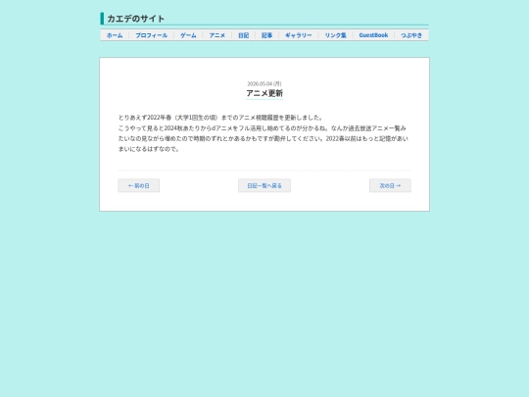The image size is (529, 397).
Task: Return via 日記一覧へ戻る button
Action: [x=264, y=185]
